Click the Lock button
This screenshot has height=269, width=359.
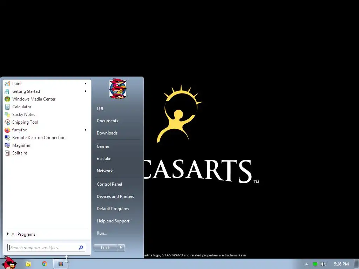[x=105, y=248]
